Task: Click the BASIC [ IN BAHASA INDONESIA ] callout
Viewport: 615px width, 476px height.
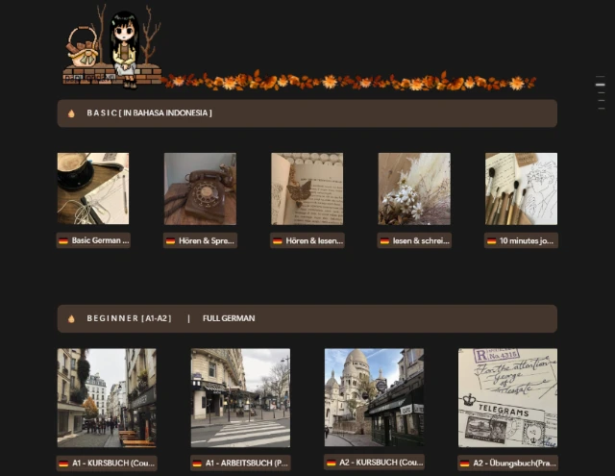Action: click(307, 113)
